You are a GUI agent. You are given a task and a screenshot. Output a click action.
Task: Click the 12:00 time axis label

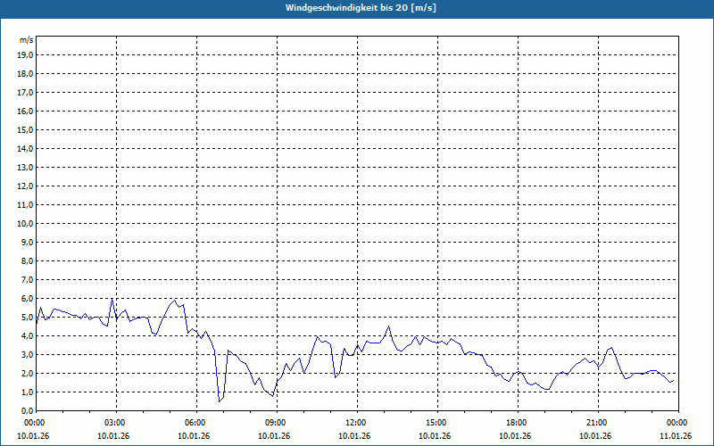[355, 423]
